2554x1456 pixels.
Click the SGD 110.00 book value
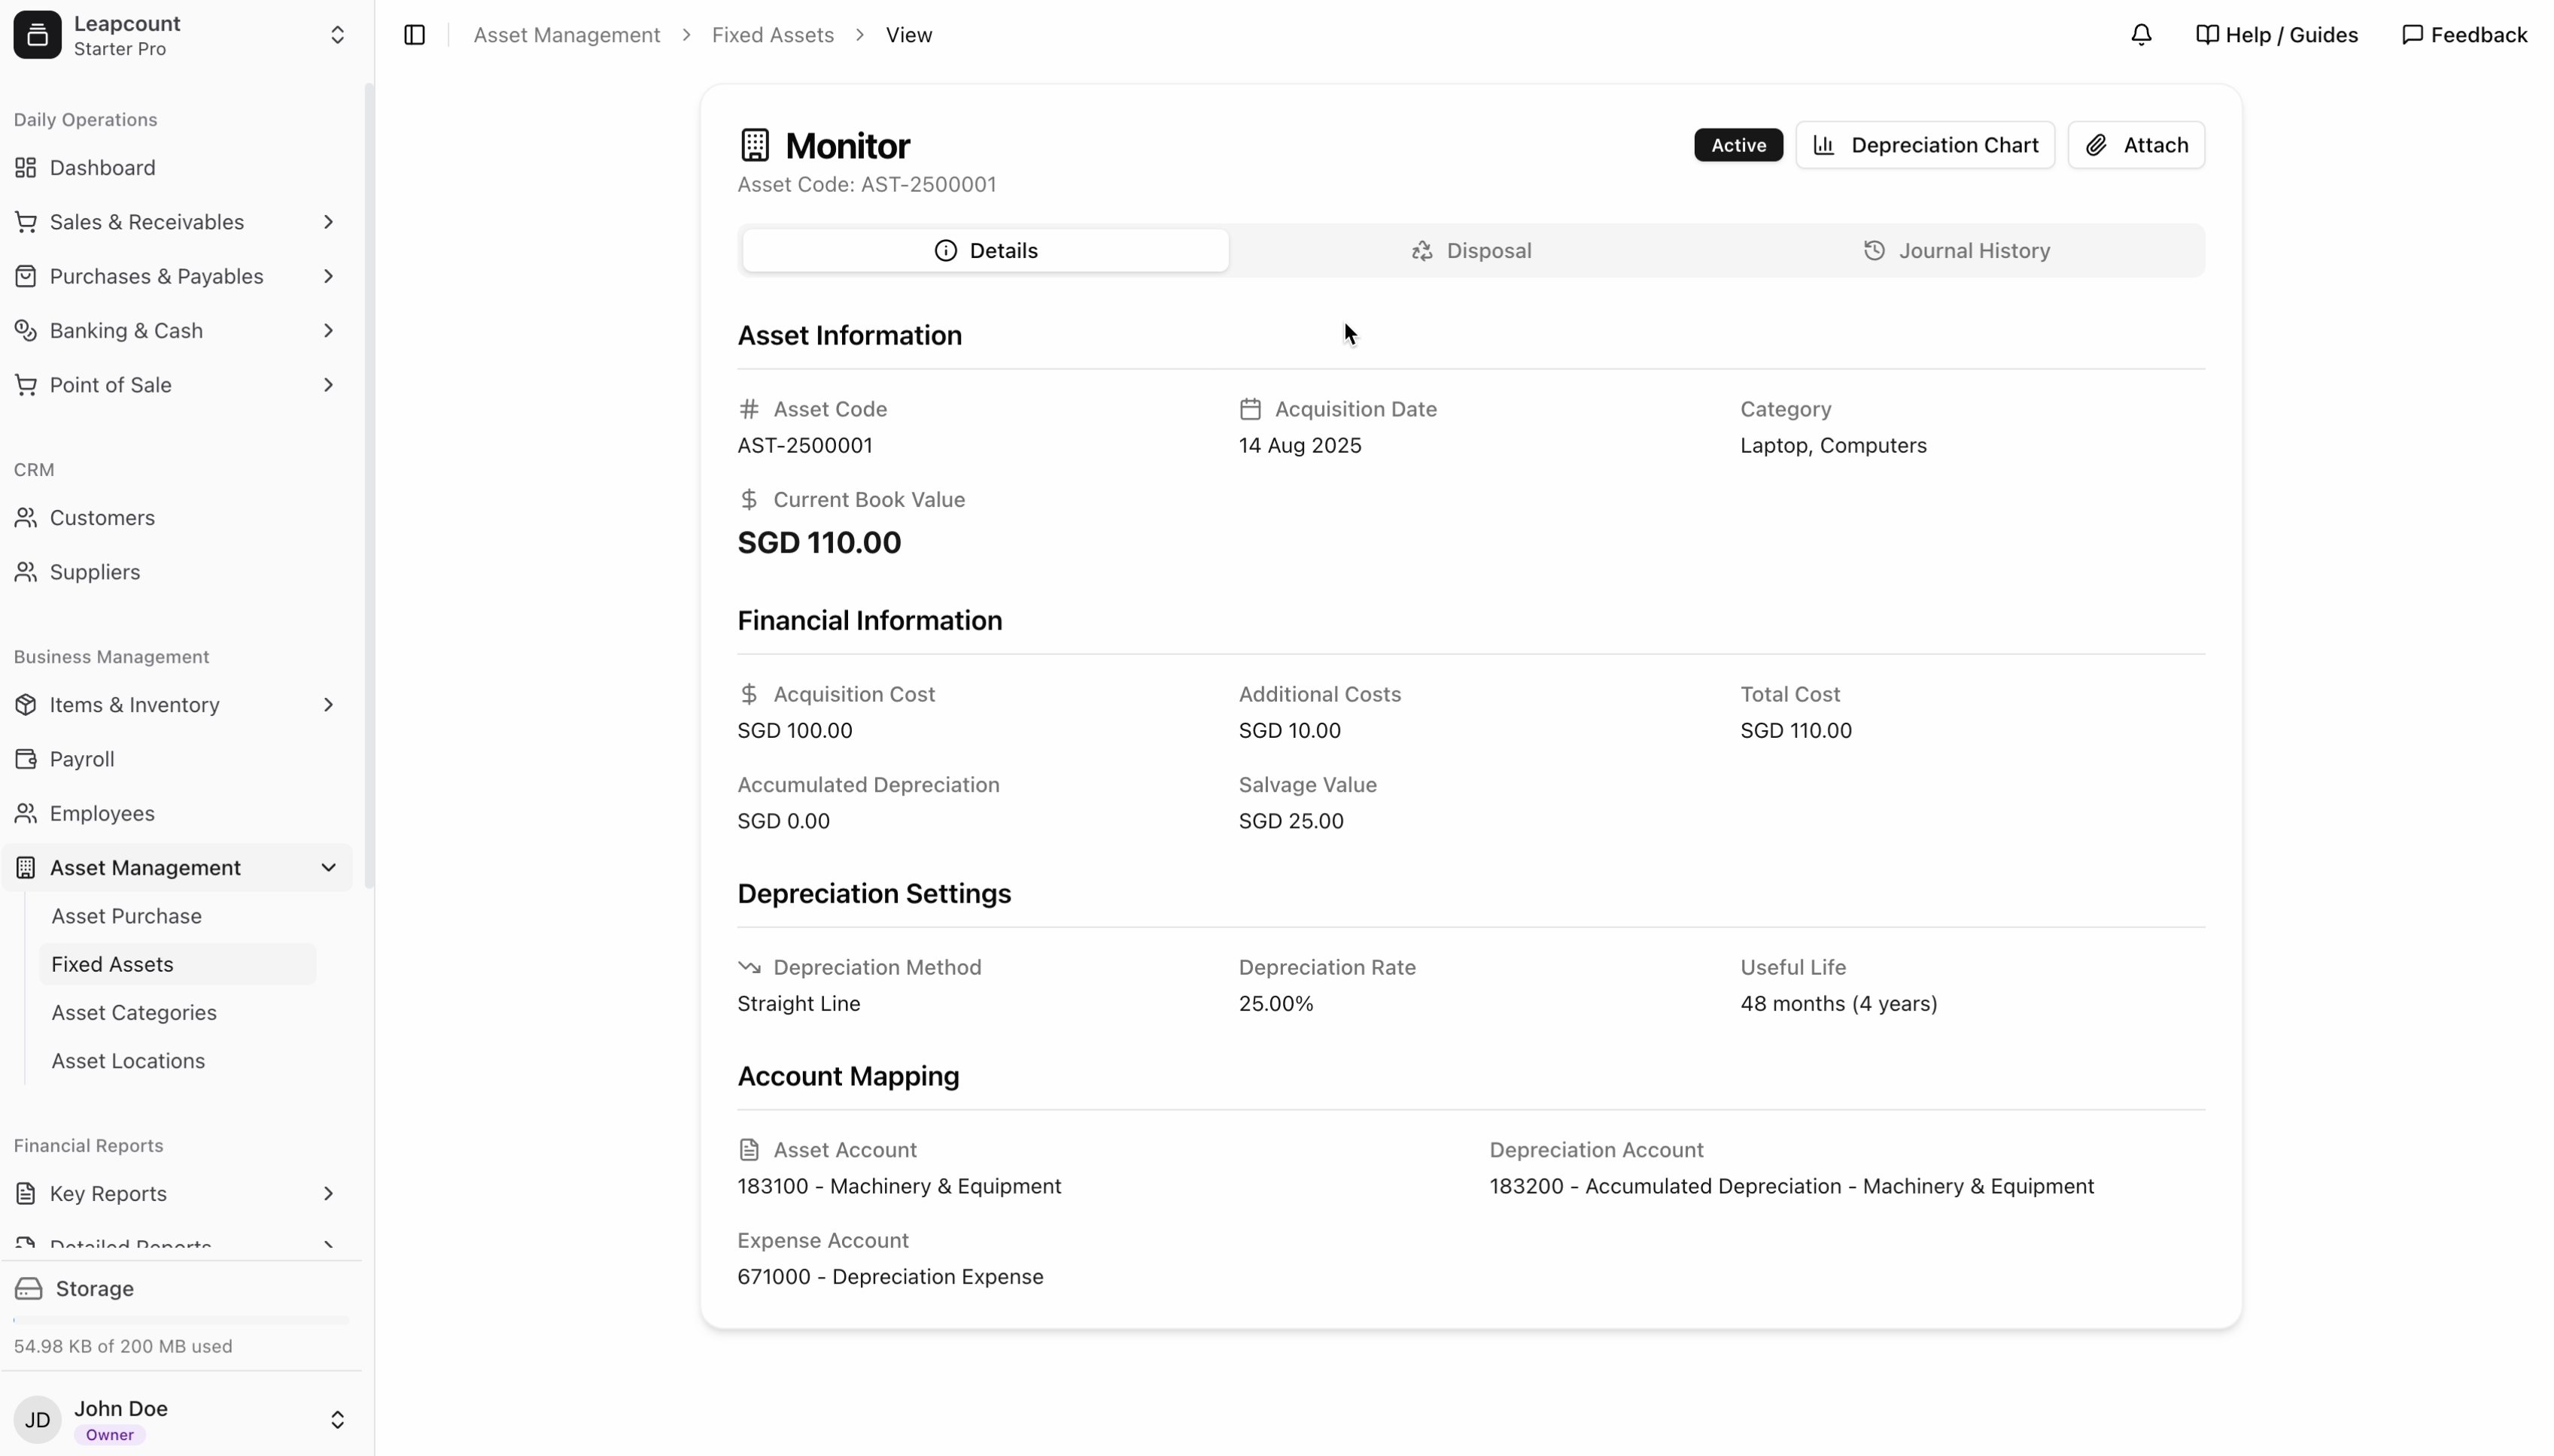point(818,543)
